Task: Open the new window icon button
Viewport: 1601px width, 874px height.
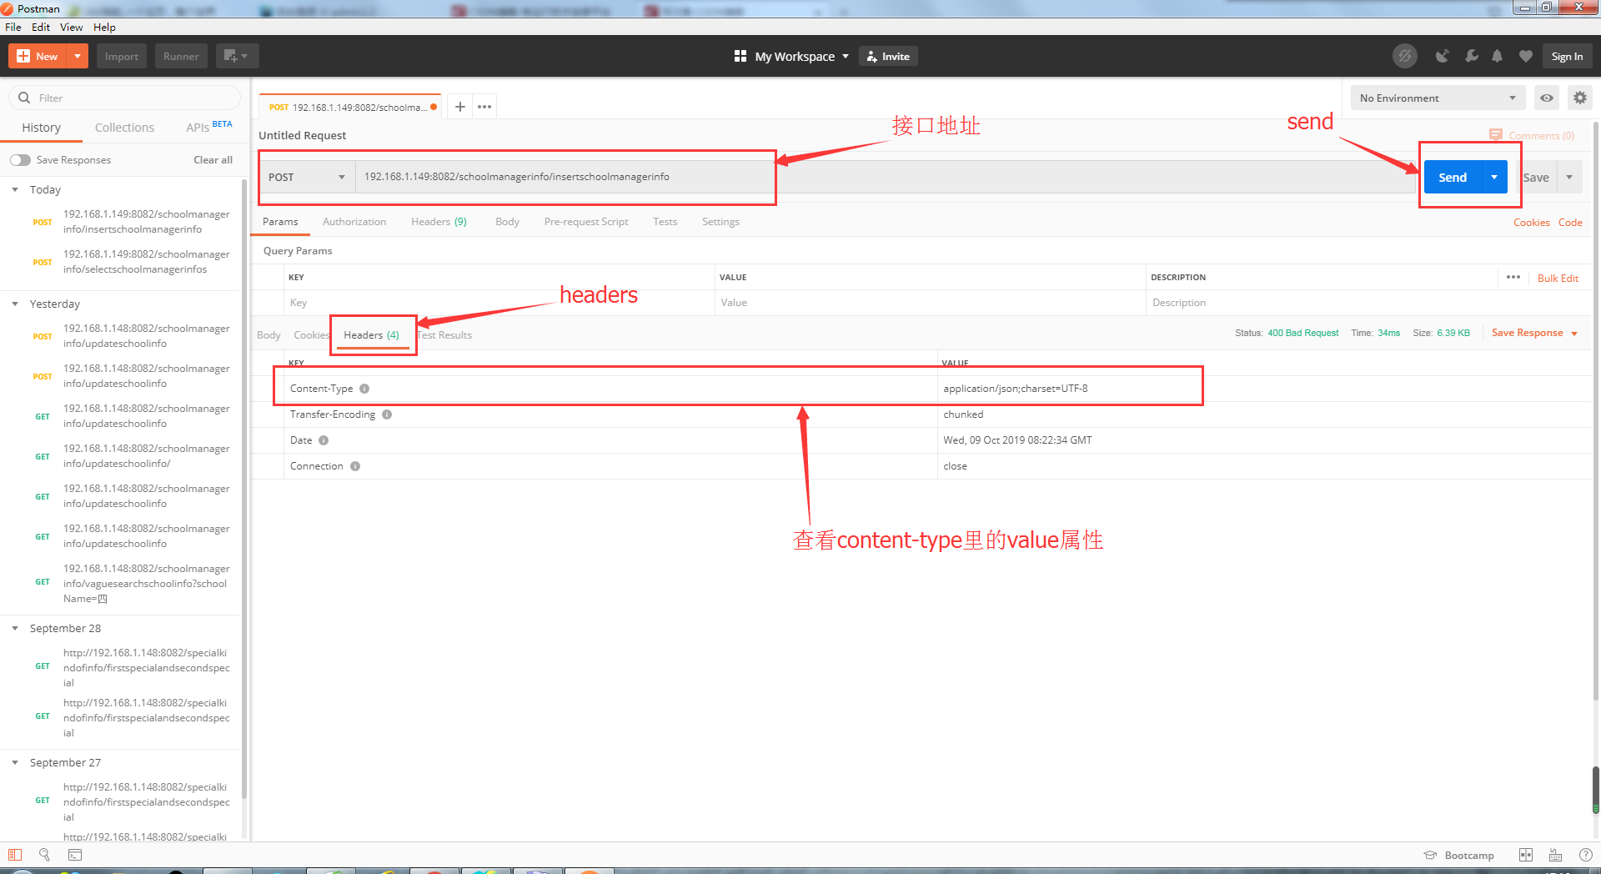Action: [x=237, y=56]
